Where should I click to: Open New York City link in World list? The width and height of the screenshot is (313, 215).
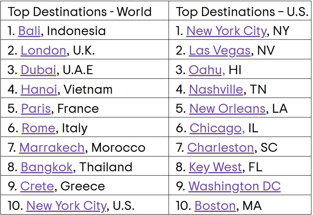click(x=66, y=206)
